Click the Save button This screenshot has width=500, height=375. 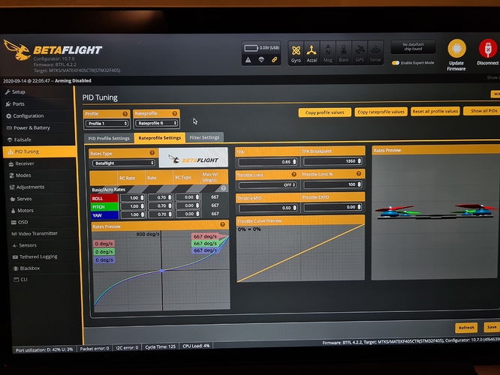coord(492,327)
